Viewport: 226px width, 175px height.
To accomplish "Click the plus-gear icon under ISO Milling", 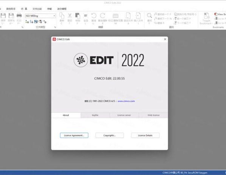I will click(45, 22).
